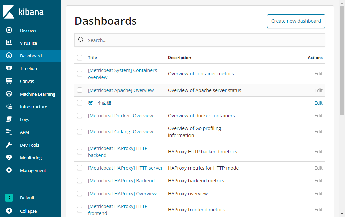
Task: Click into the dashboard Search field
Action: click(x=200, y=40)
